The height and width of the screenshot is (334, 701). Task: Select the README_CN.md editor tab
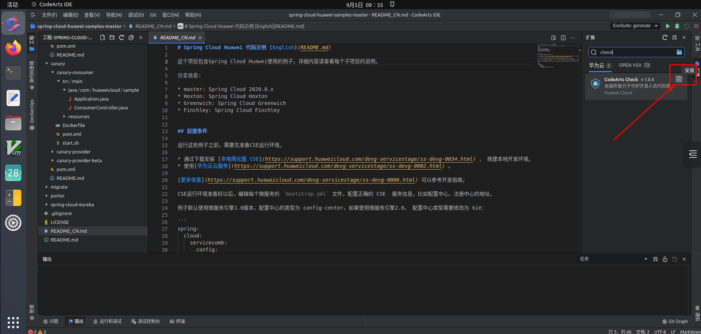tap(177, 38)
